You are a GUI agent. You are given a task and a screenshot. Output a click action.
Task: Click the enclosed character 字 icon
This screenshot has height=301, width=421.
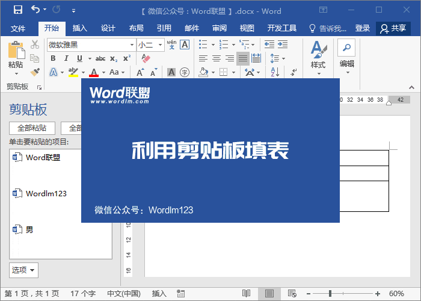pos(185,72)
